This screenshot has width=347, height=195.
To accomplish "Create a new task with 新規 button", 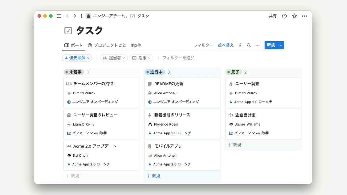I will [x=271, y=45].
